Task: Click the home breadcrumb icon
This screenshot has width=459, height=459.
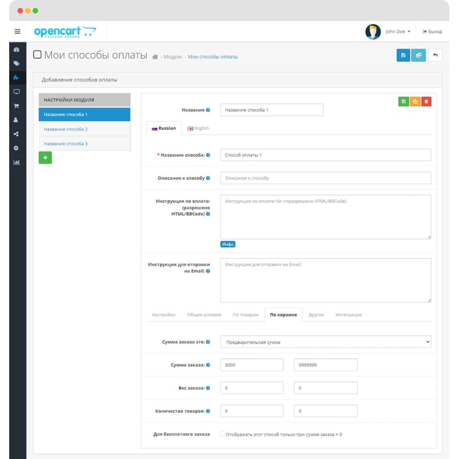Action: tap(155, 57)
